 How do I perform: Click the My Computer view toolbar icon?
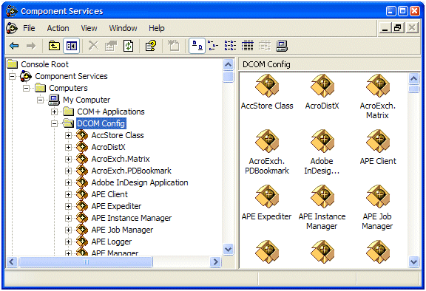point(282,46)
